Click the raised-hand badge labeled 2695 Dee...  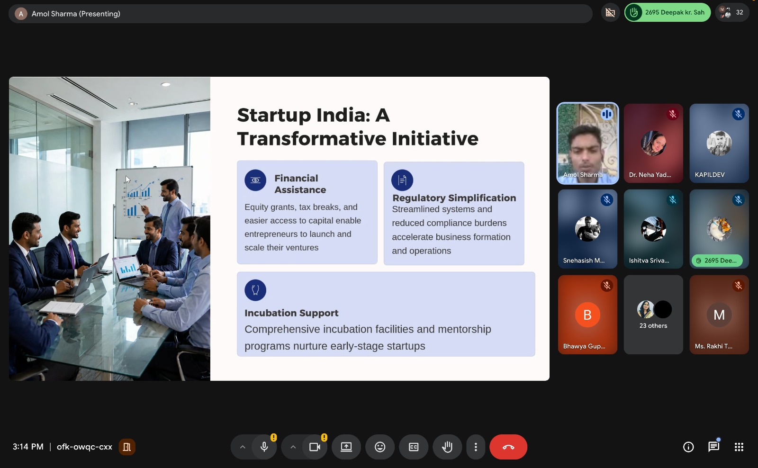point(717,261)
